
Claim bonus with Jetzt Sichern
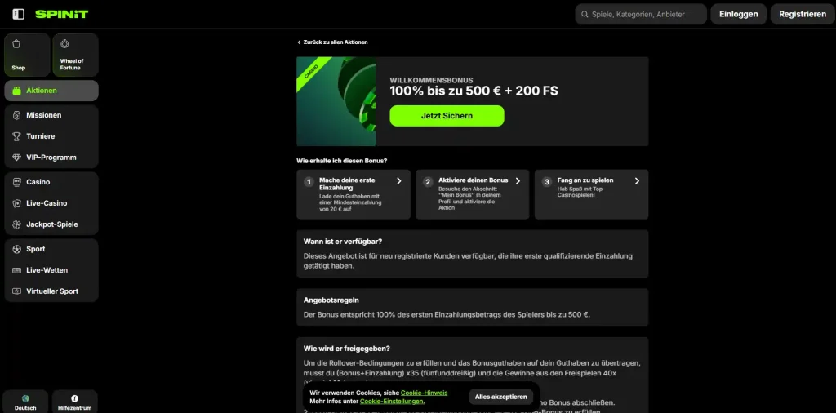447,116
